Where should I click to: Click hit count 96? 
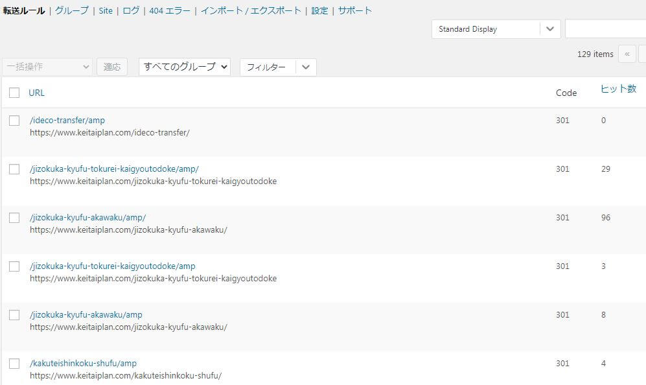tap(606, 218)
